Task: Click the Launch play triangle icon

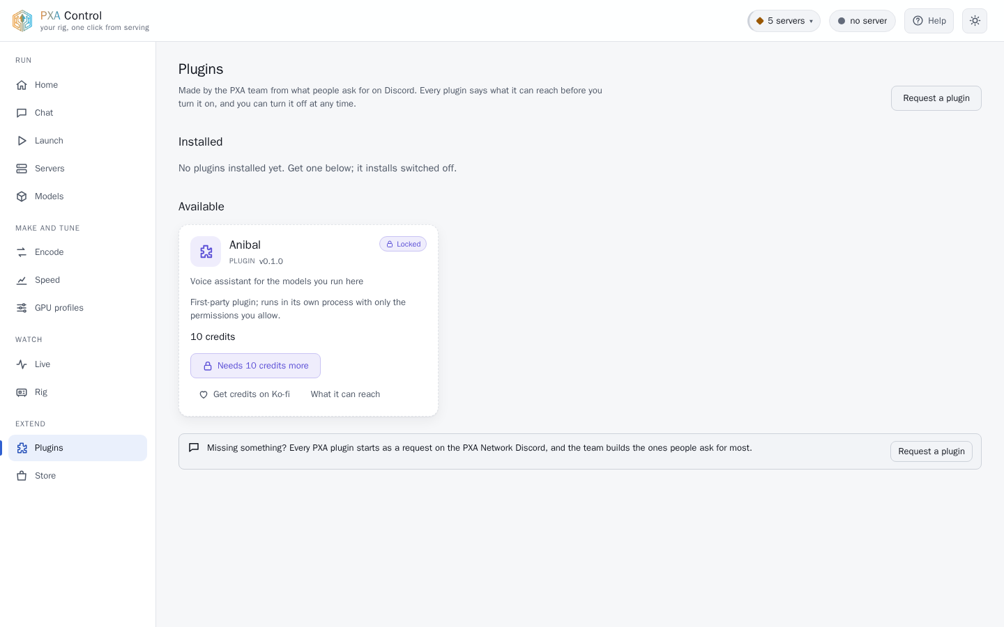Action: pyautogui.click(x=22, y=141)
